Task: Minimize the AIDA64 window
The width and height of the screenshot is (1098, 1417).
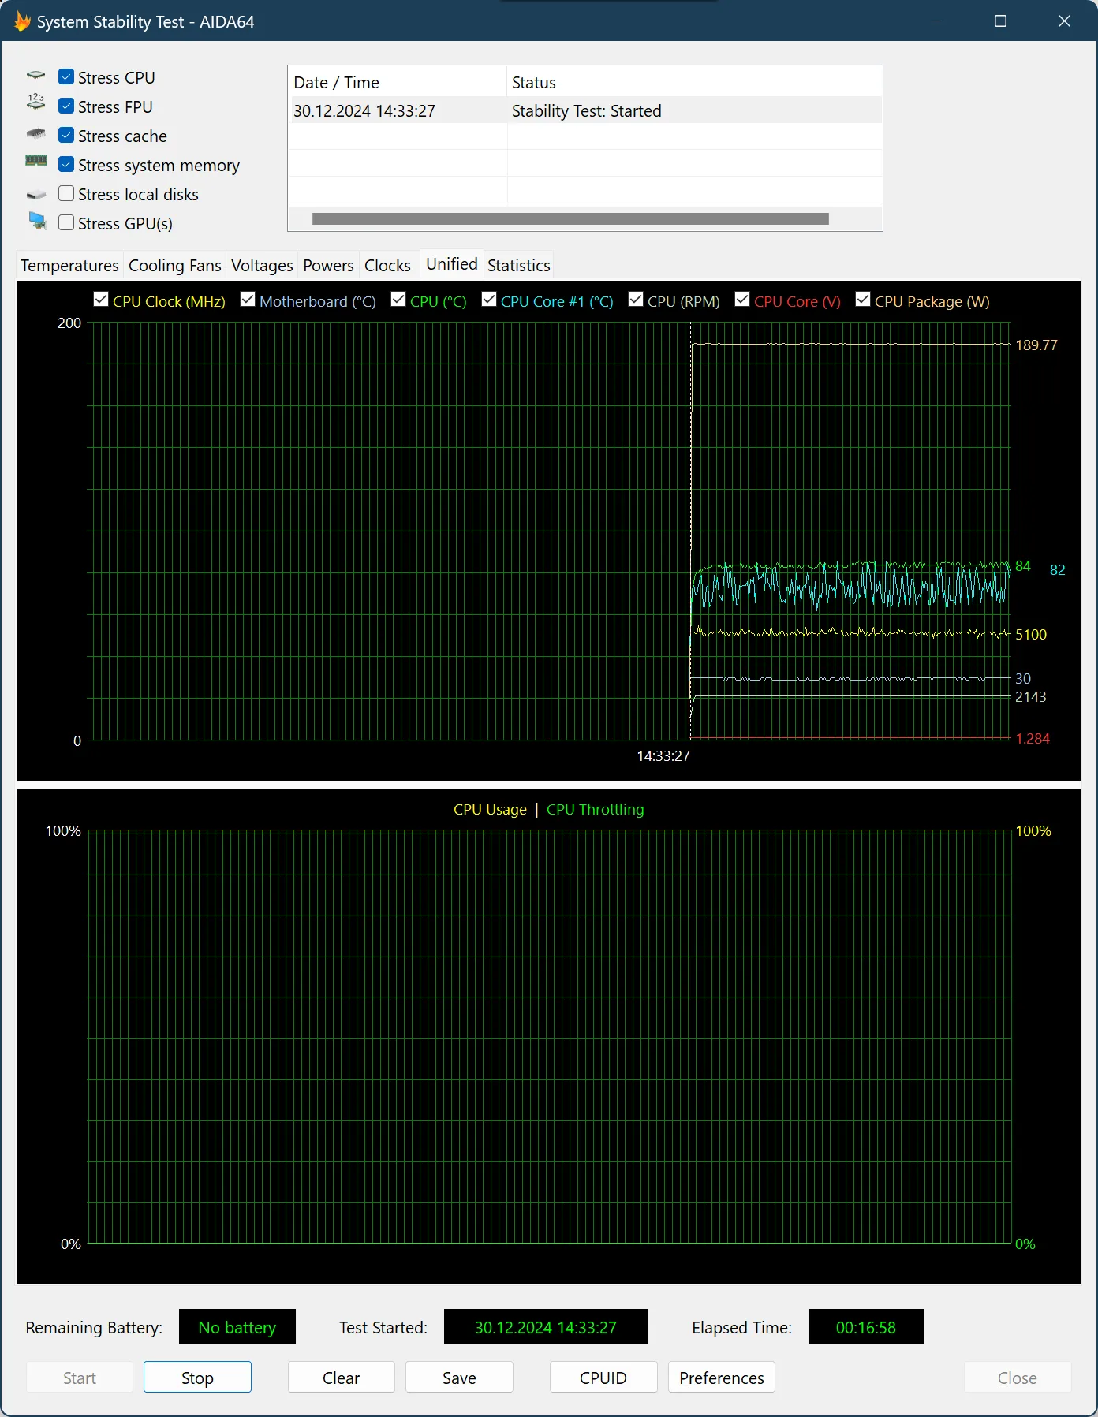Action: pos(937,21)
